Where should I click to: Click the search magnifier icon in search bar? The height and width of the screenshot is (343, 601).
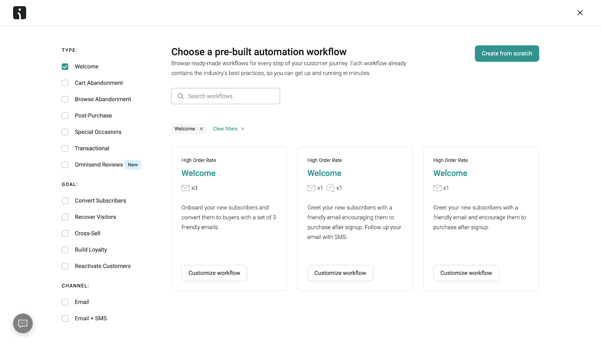[x=181, y=96]
